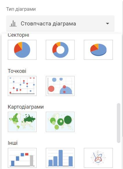Click the dropdown arrow next to Стовпчаста діаграма
Screen dimensions: 123x169
pos(107,24)
